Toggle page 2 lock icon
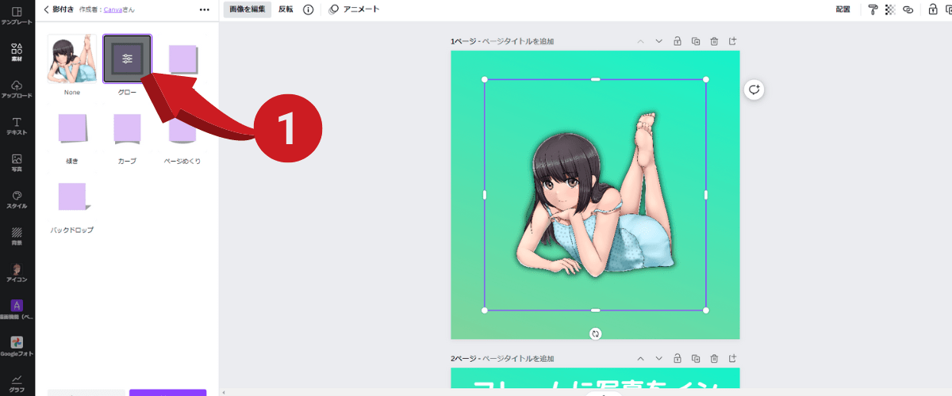952x396 pixels. pos(677,358)
